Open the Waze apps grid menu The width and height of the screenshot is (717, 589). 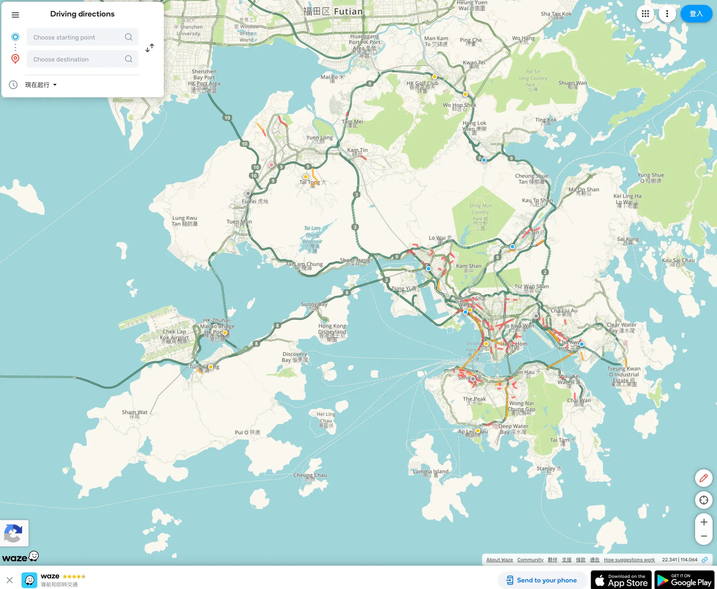pyautogui.click(x=645, y=14)
